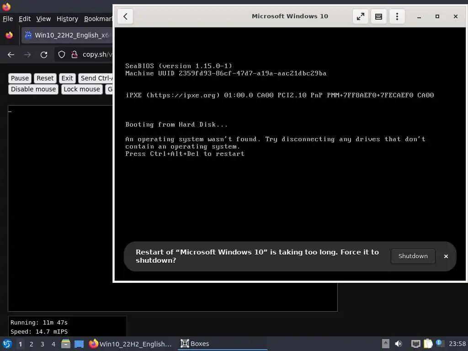This screenshot has height=351, width=468.
Task: Click the Firefox view icon beside the tabs
Action: pos(9,35)
